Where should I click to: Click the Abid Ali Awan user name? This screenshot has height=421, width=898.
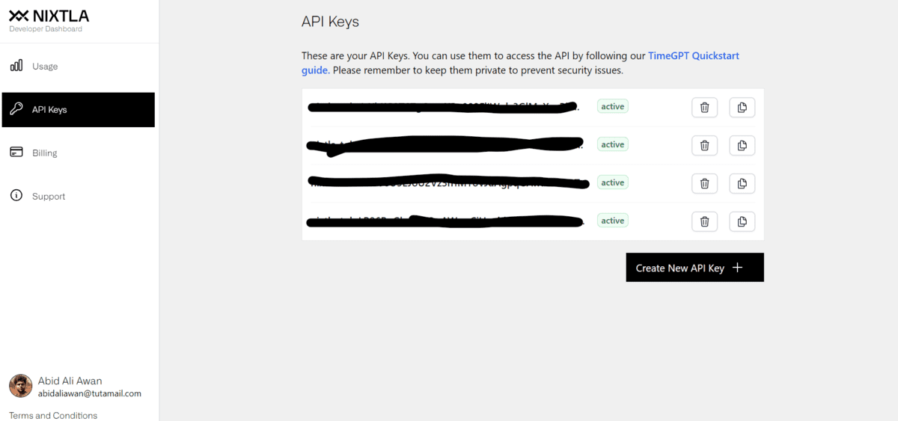click(70, 381)
